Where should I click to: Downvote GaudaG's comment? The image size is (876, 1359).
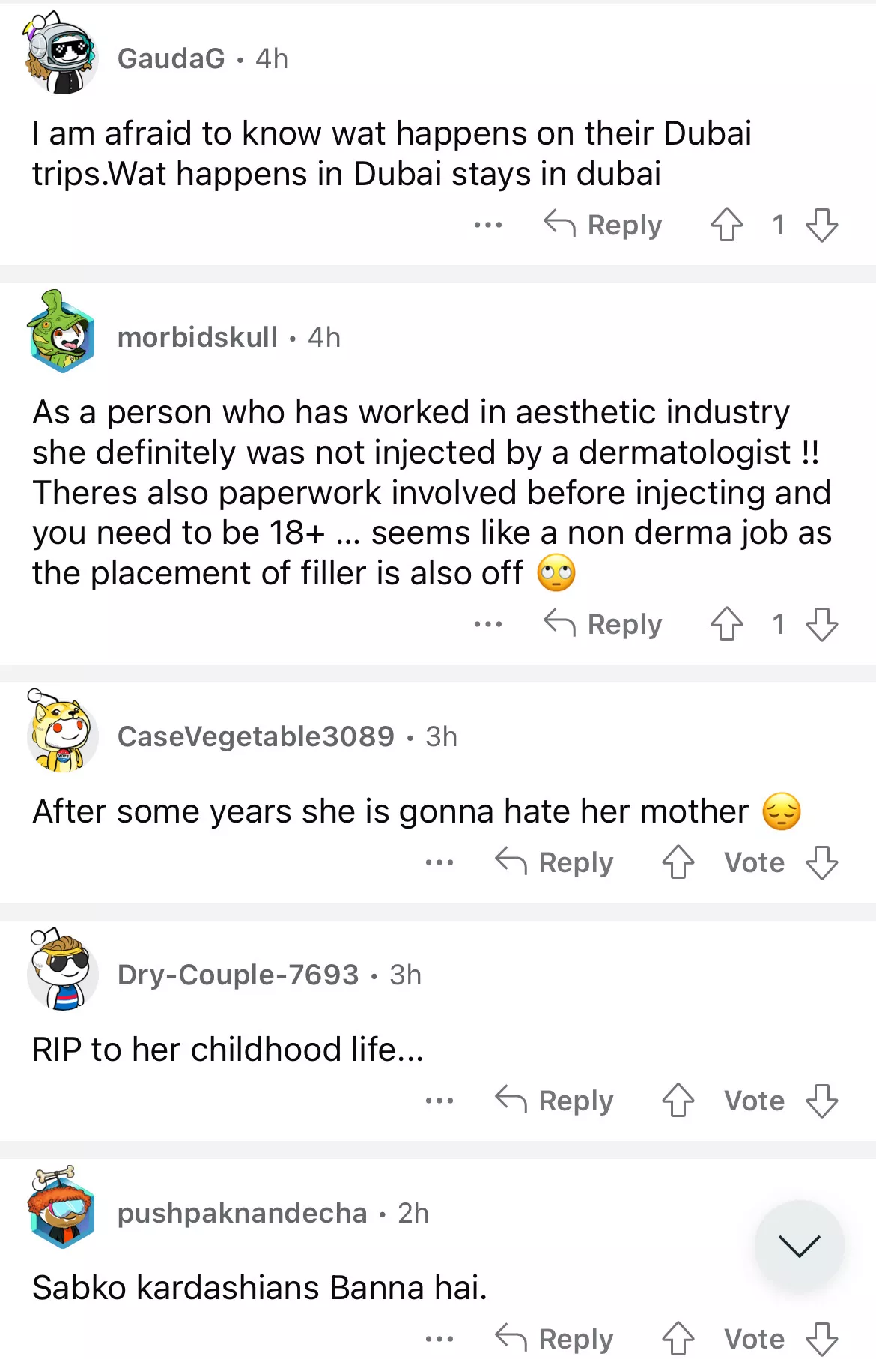coord(821,225)
